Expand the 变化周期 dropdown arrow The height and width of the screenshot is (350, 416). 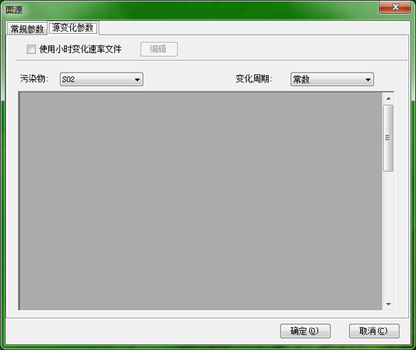coord(368,80)
